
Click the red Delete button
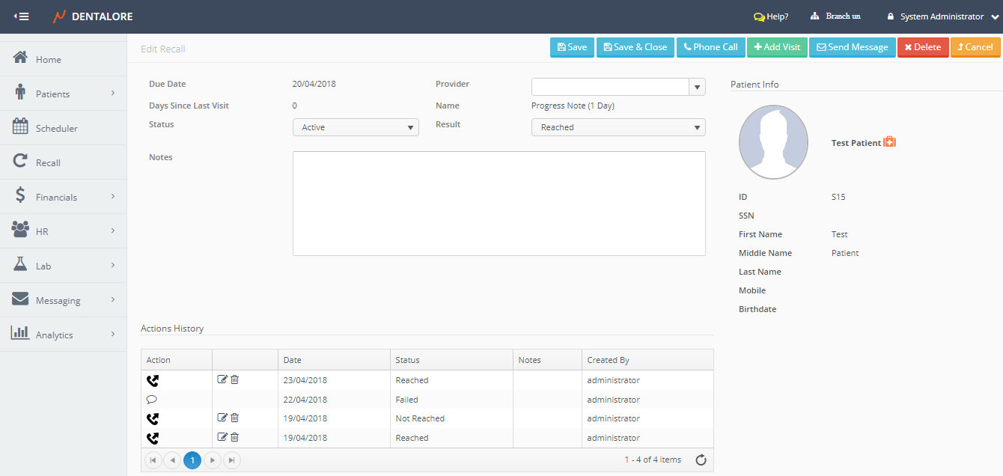(922, 47)
